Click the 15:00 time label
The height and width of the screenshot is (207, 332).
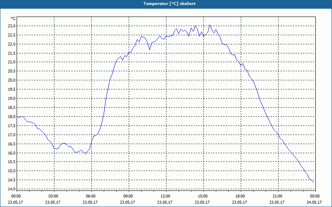(203, 196)
